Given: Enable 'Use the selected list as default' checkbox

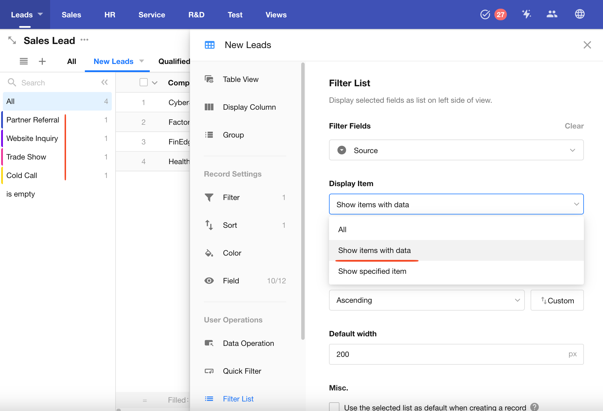Looking at the screenshot, I should (x=334, y=407).
